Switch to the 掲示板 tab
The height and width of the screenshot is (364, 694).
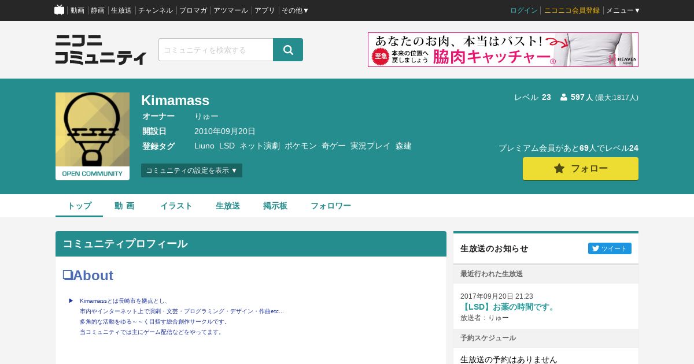pos(275,206)
